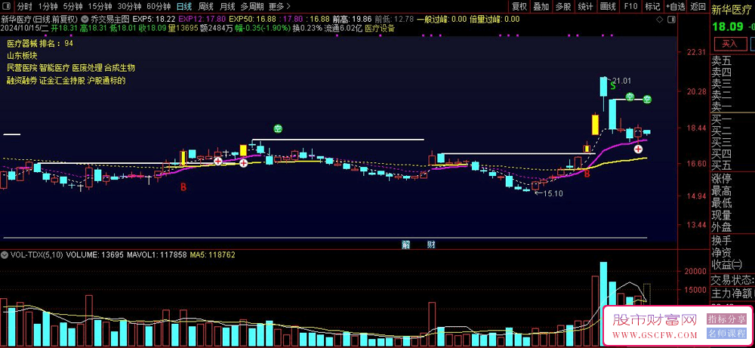Click the 空 marker beside the S signal
The width and height of the screenshot is (755, 348).
click(630, 97)
